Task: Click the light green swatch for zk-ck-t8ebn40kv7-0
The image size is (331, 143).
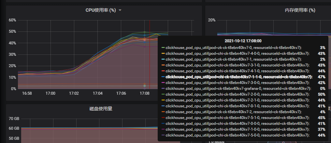Action: 163,48
